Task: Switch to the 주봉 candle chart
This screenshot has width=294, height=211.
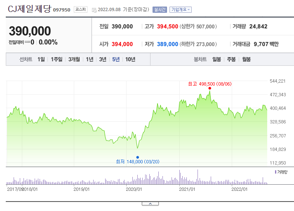Action: click(231, 59)
